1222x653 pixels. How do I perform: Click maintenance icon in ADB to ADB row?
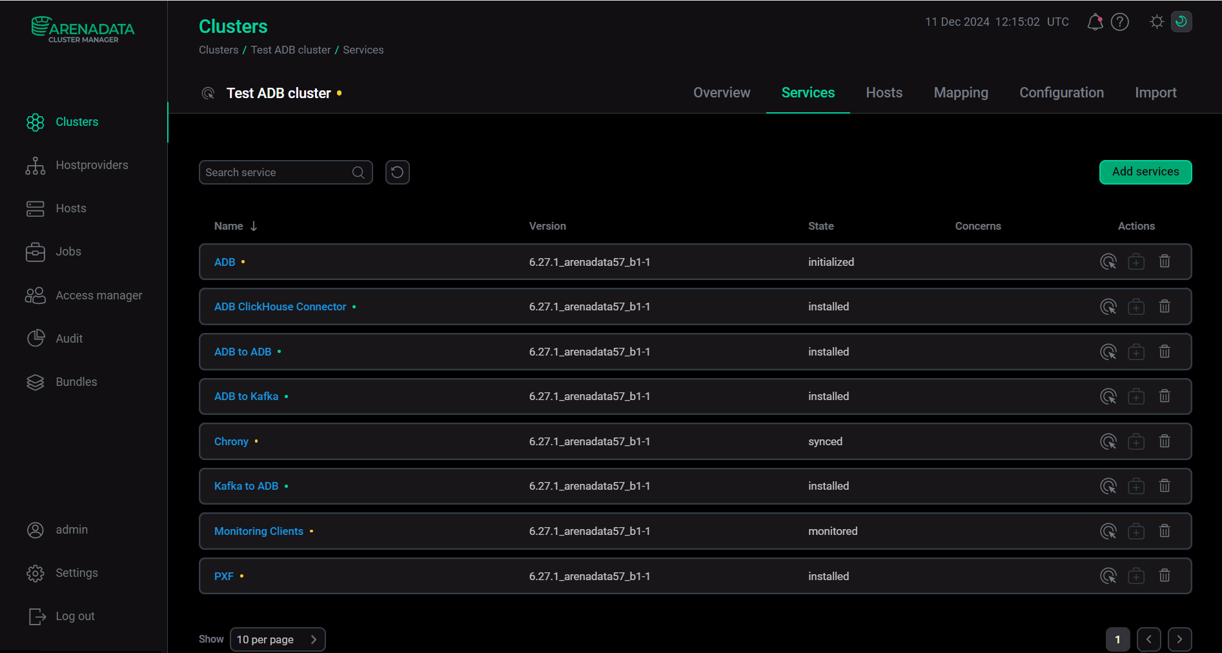(x=1136, y=352)
